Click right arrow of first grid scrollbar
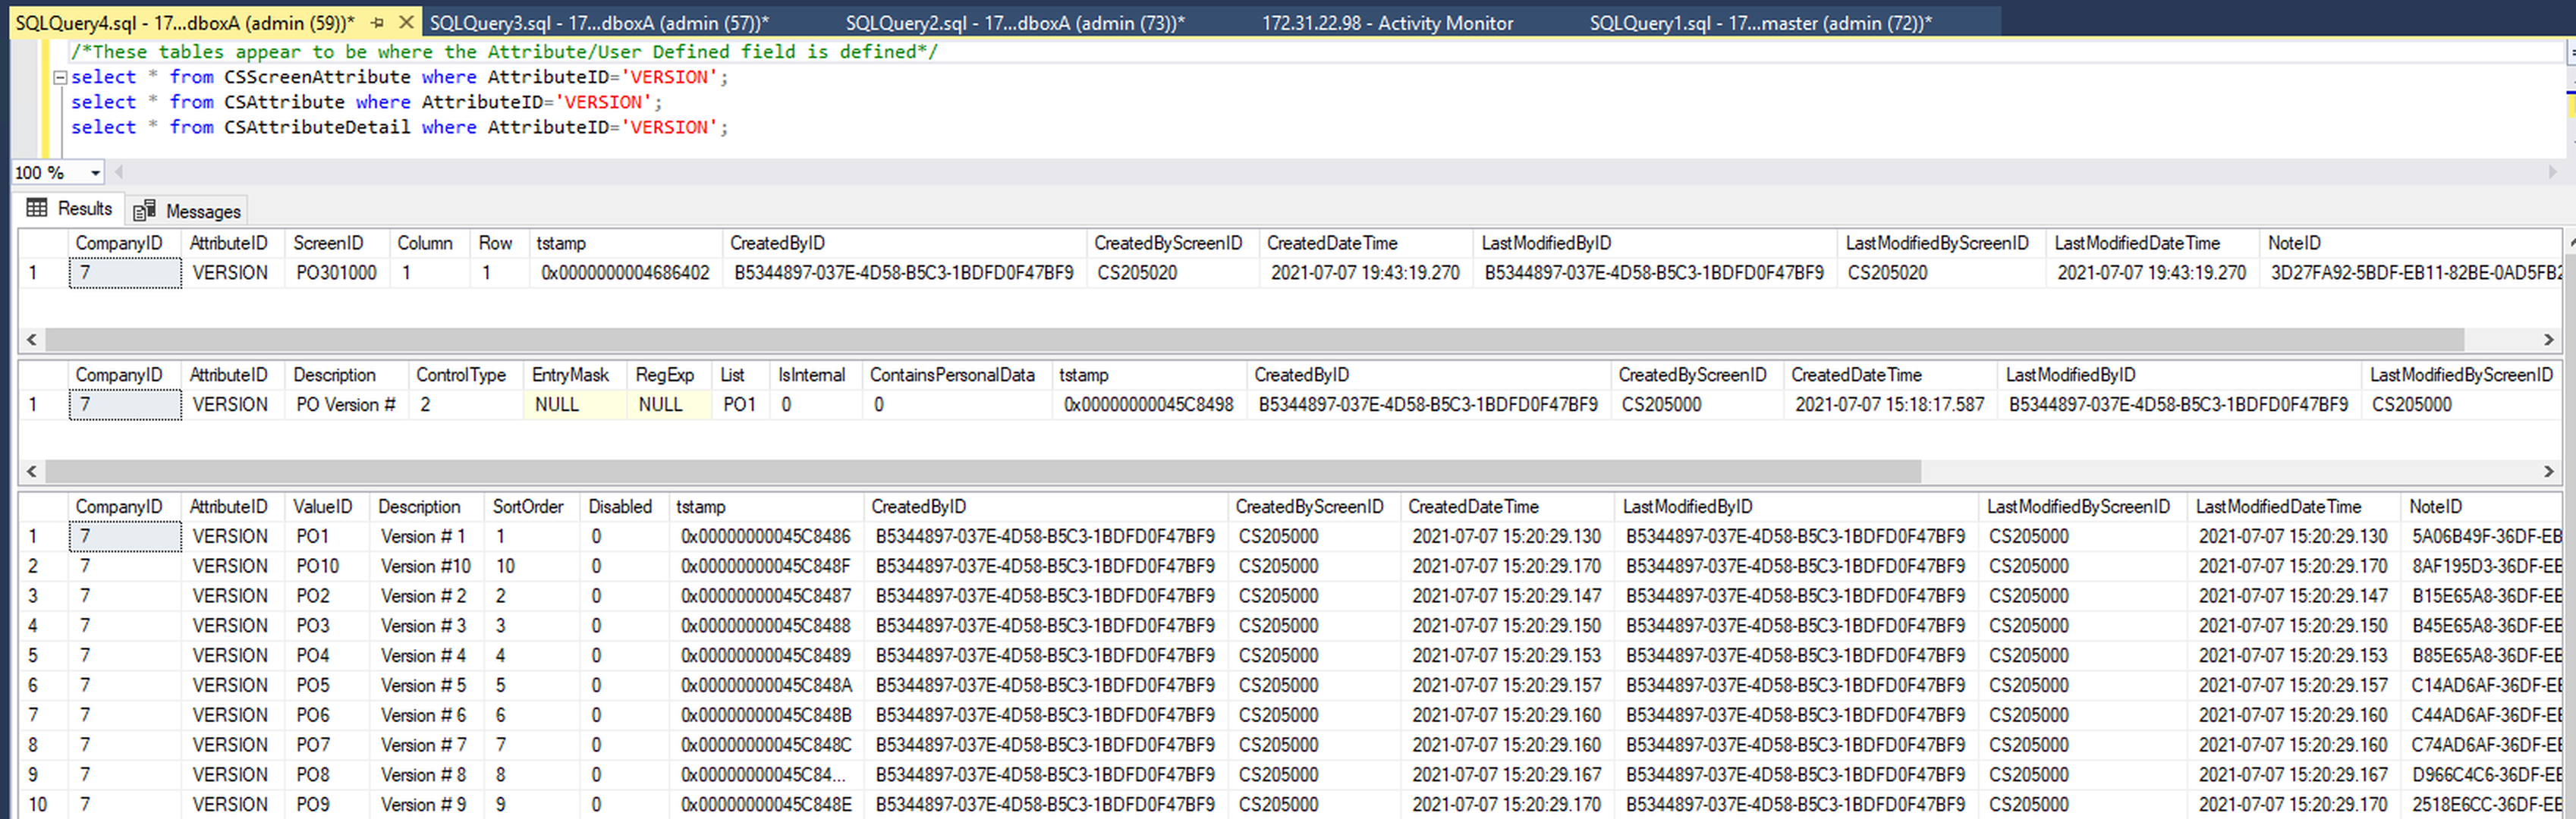The image size is (2576, 819). click(x=2548, y=340)
